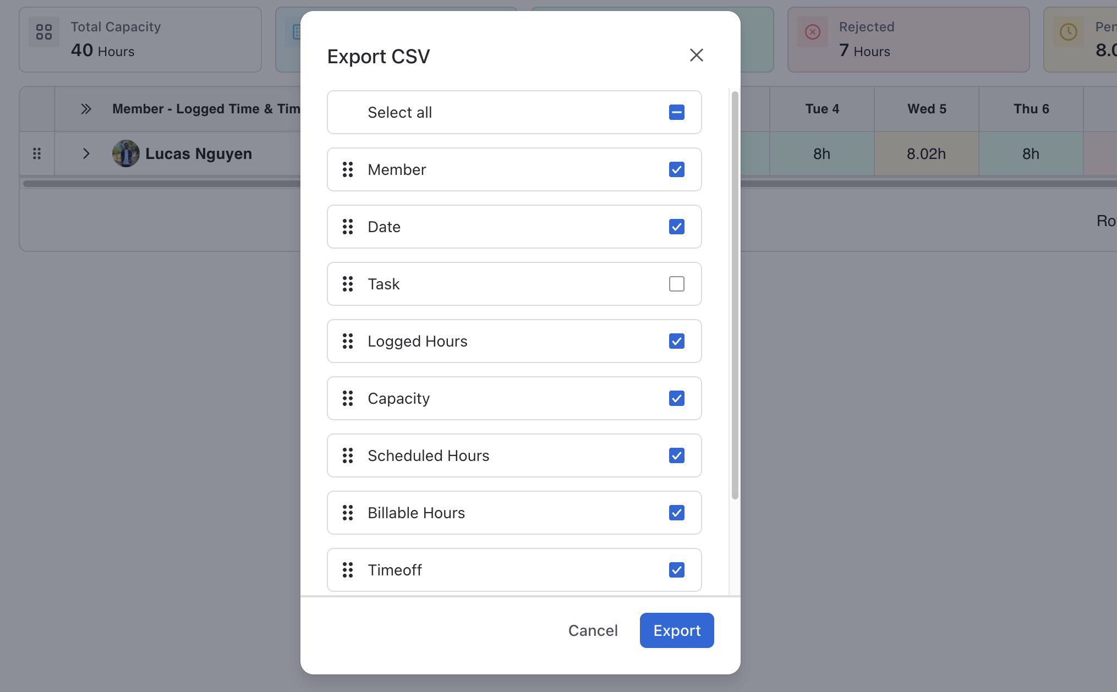Uncheck the Capacity checkbox
This screenshot has height=692, width=1117.
(x=677, y=398)
